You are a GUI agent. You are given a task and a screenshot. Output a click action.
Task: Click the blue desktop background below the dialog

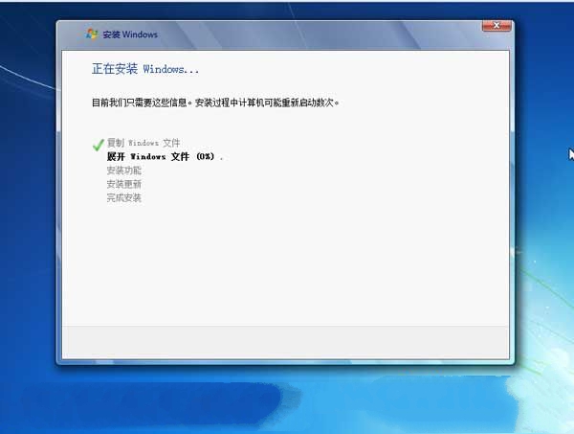pos(287,402)
